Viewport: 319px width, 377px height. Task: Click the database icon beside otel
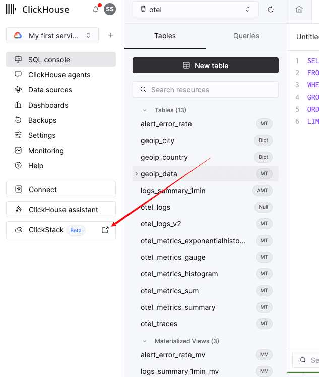click(143, 9)
